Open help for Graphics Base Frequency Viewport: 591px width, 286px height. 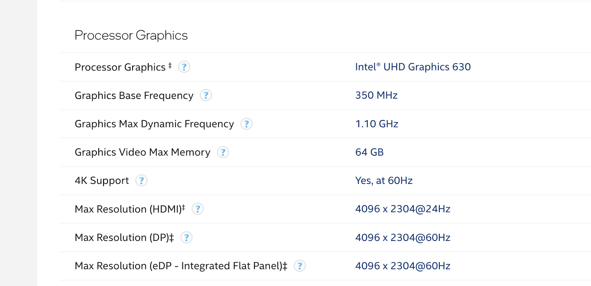click(206, 95)
